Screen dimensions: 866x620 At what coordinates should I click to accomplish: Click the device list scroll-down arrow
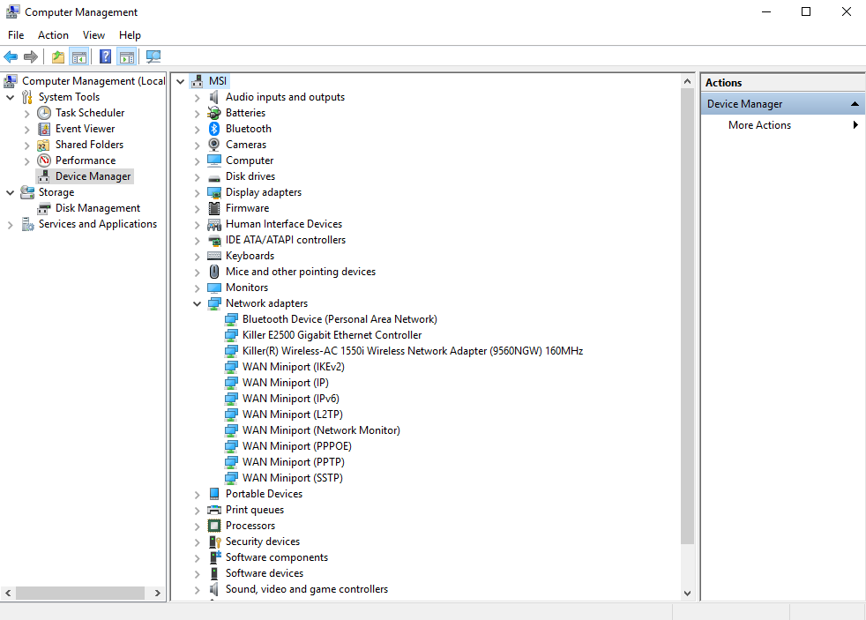point(688,594)
